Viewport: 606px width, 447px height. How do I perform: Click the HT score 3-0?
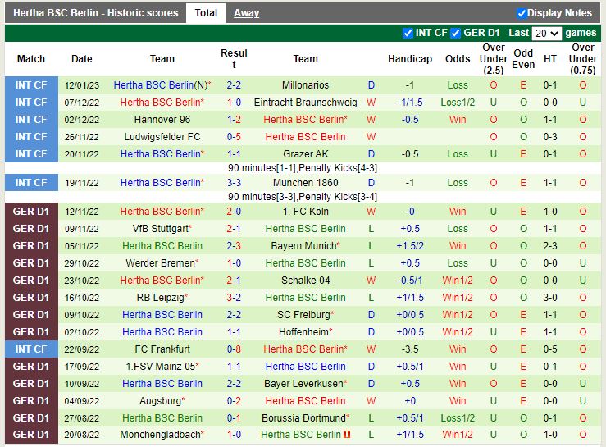pyautogui.click(x=550, y=298)
